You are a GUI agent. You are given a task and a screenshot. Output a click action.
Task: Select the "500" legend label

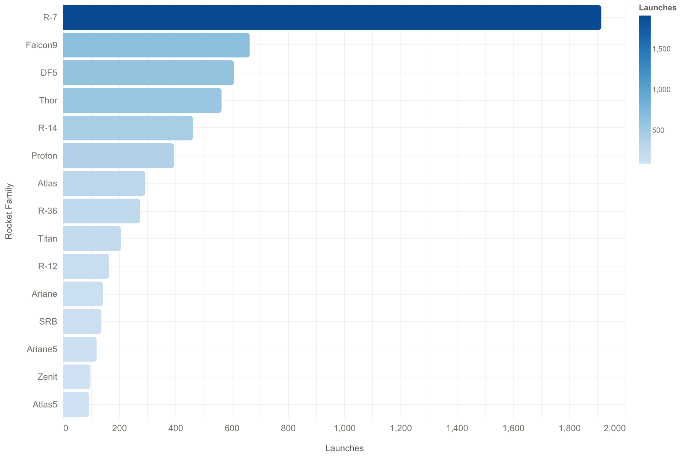[x=658, y=130]
